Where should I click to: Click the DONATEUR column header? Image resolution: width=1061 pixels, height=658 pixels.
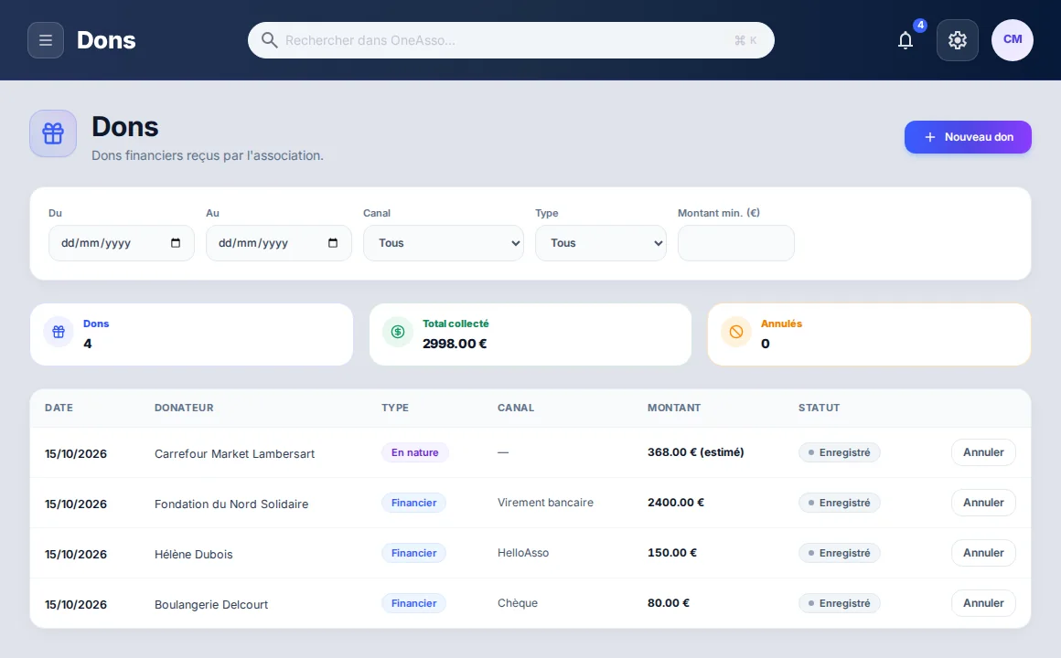(x=183, y=408)
